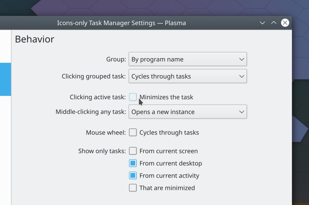The image size is (309, 205).
Task: Click the Group: field label
Action: pyautogui.click(x=116, y=59)
